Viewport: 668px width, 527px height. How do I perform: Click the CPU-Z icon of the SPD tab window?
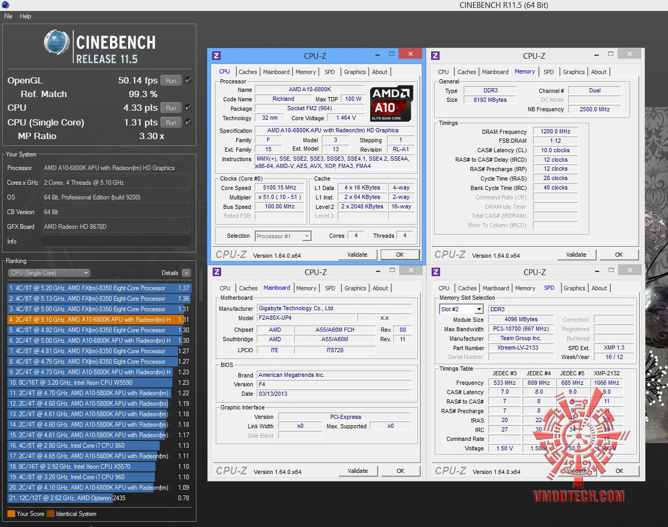coord(436,272)
